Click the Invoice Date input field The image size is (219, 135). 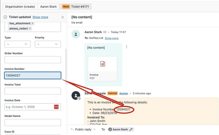coord(33,107)
